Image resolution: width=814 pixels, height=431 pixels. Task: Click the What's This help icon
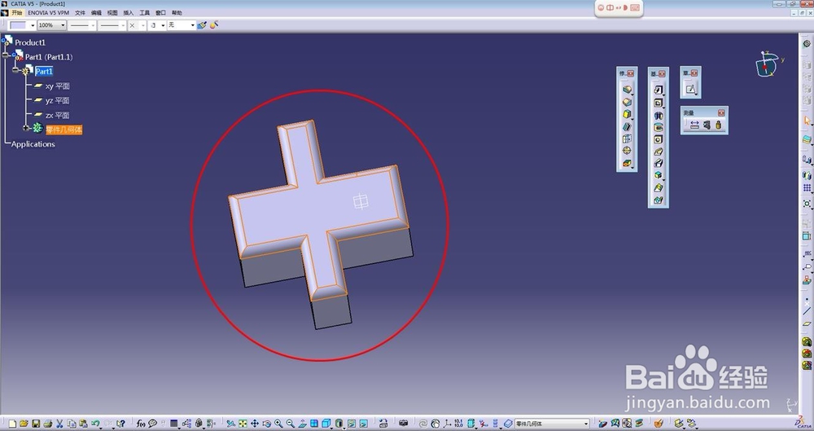(121, 423)
